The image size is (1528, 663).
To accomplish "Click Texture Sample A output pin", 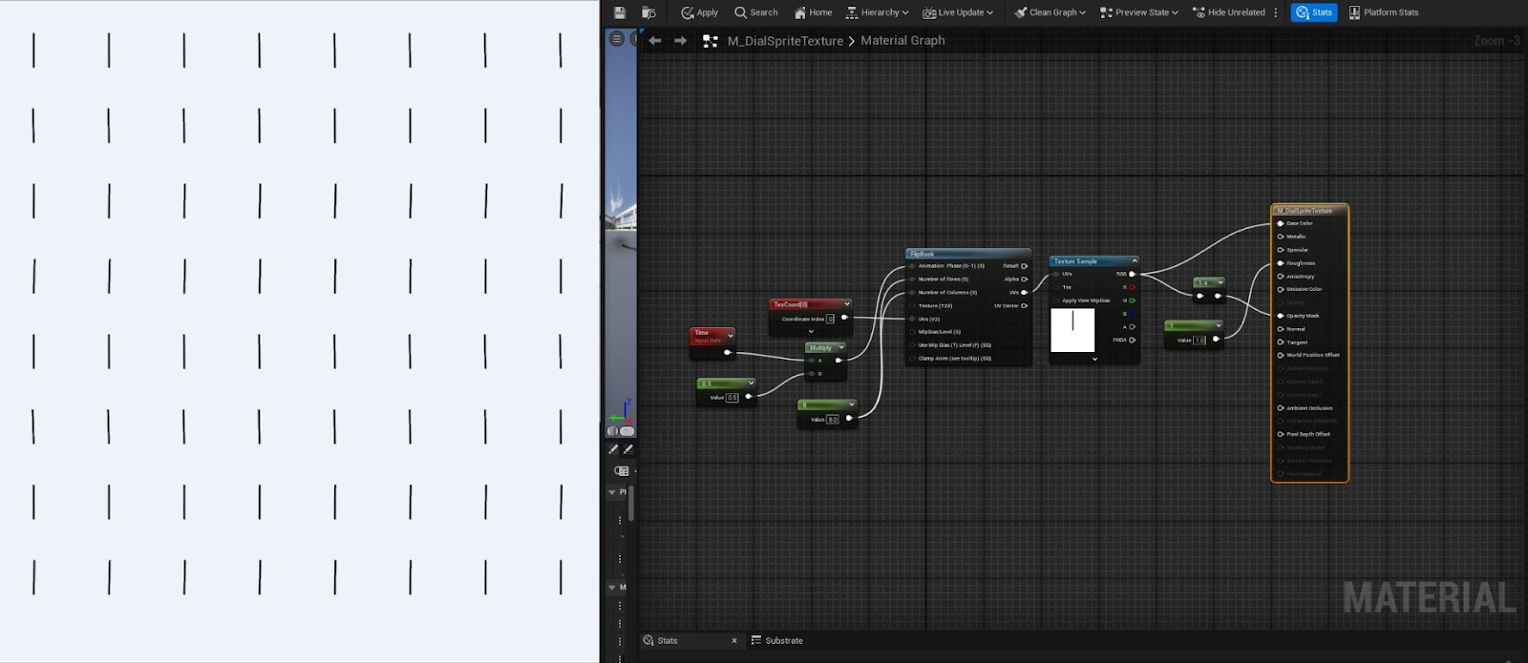I will (1133, 327).
